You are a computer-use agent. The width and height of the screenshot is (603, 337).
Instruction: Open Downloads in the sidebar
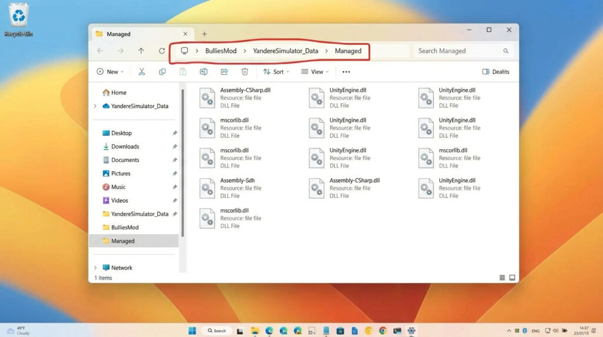[125, 147]
